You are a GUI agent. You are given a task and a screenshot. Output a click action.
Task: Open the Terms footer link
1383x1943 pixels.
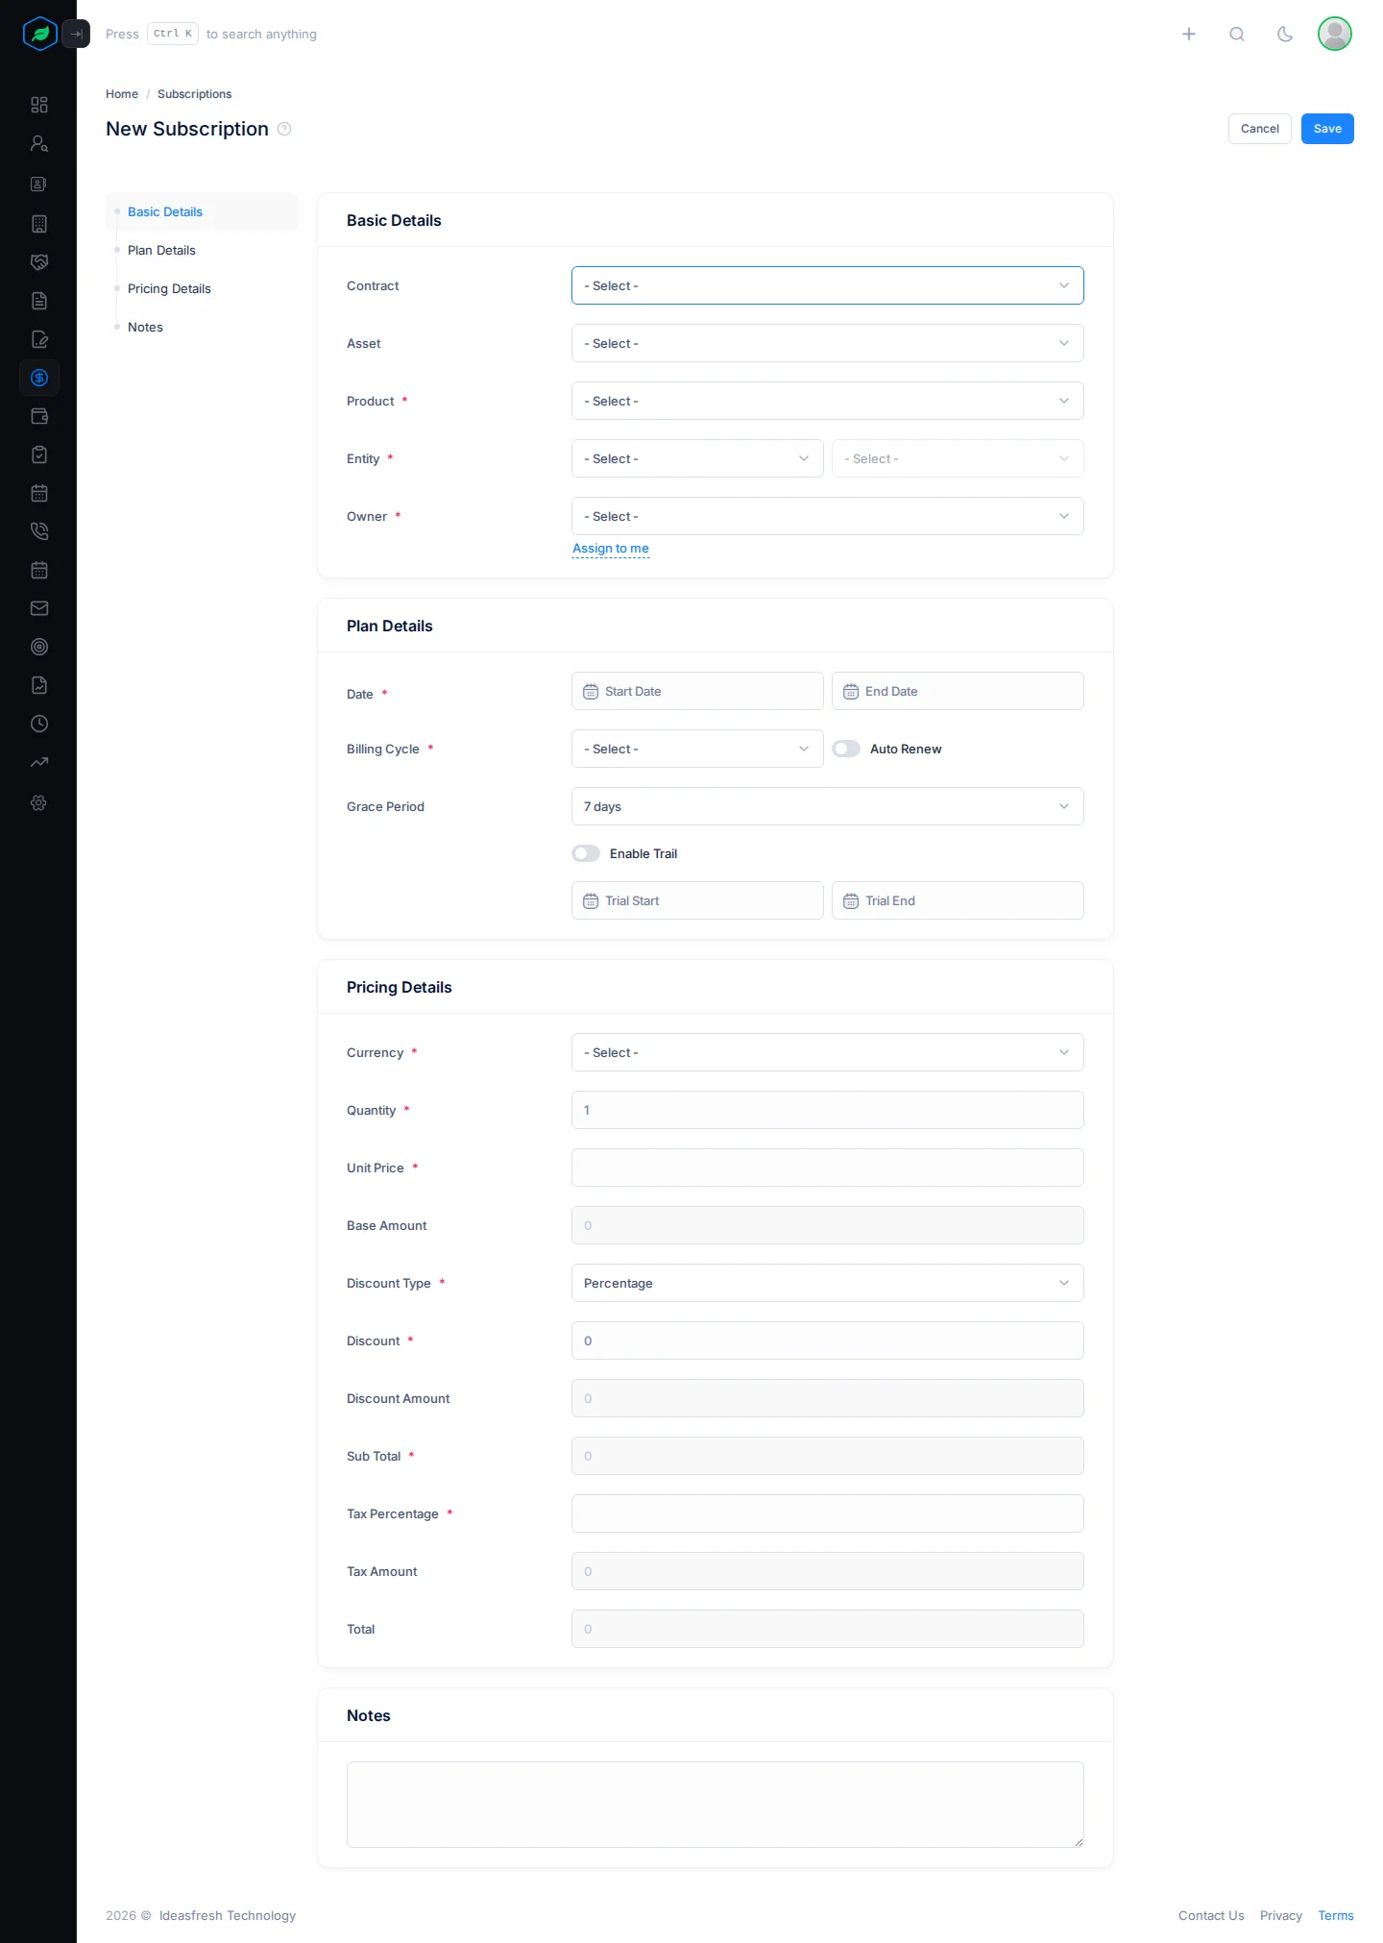tap(1336, 1915)
